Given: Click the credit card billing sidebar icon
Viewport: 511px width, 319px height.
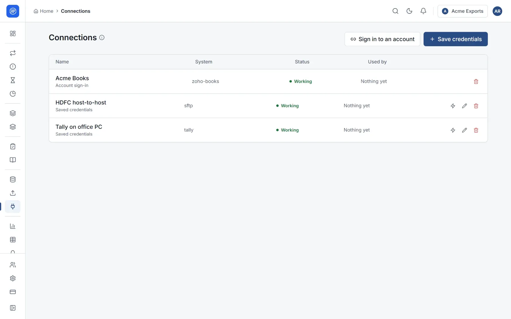Looking at the screenshot, I should click(13, 292).
